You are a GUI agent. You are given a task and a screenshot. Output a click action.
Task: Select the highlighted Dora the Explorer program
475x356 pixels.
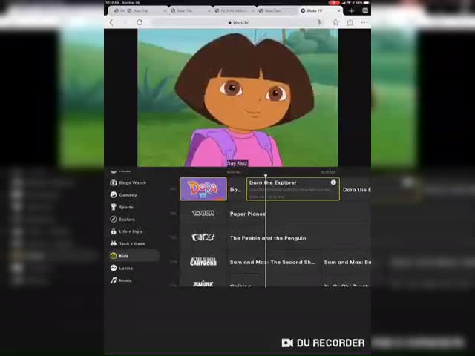tap(293, 189)
